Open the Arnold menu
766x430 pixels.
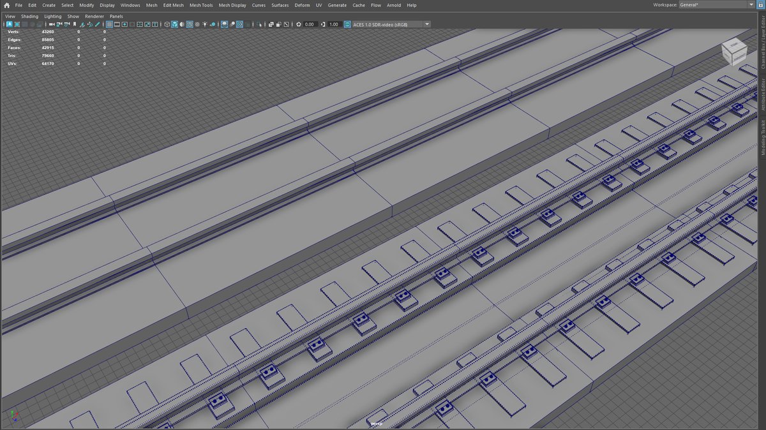[x=394, y=5]
